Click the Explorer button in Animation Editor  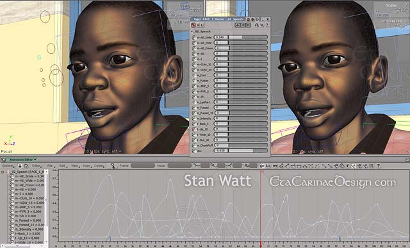(x=8, y=166)
